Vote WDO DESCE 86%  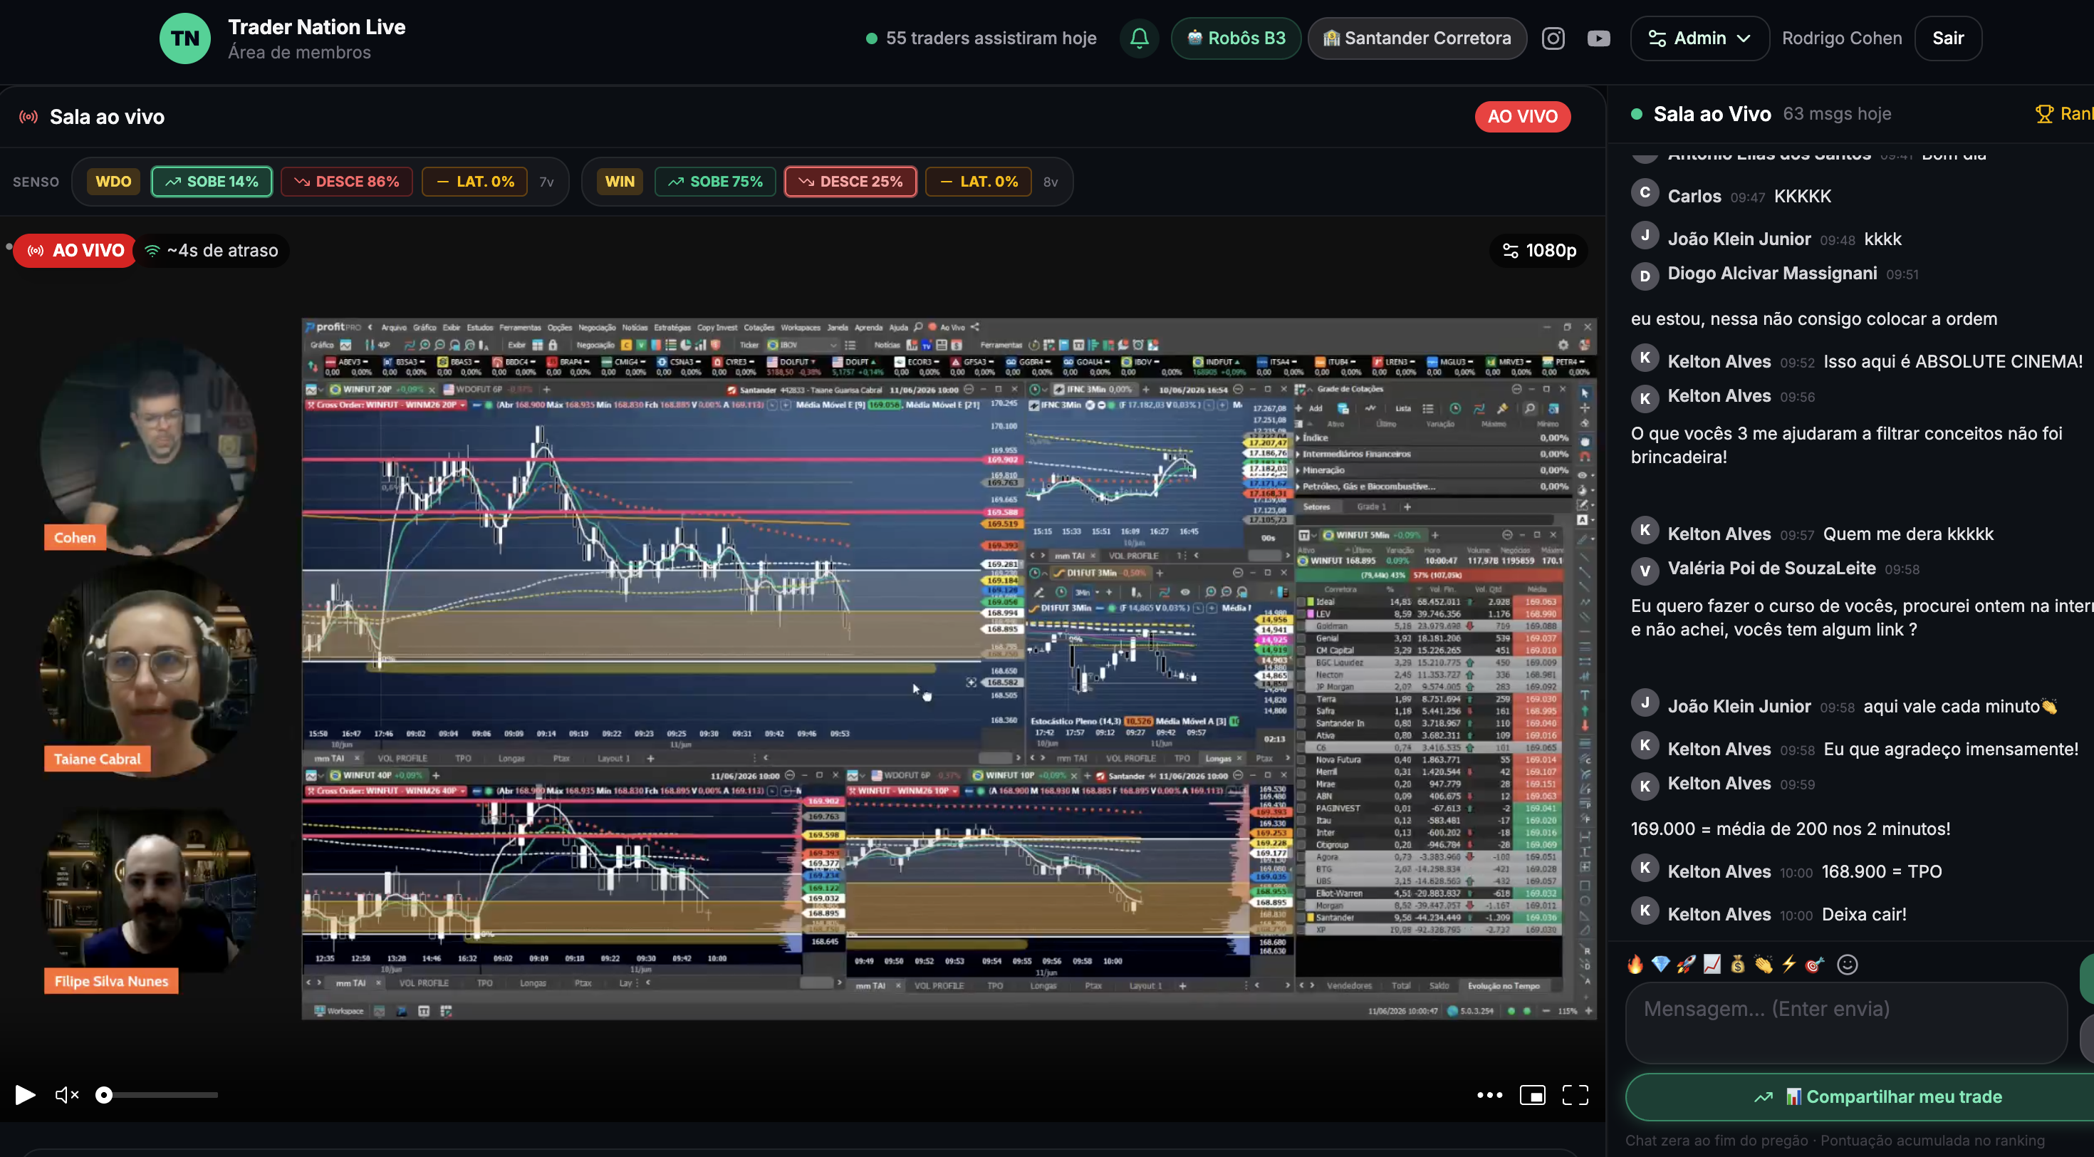(x=346, y=181)
